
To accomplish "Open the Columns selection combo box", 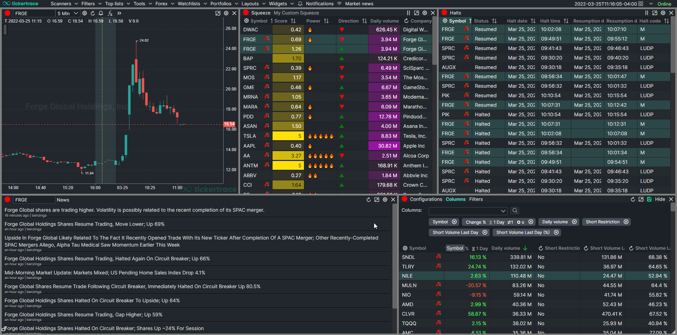I will pos(468,211).
